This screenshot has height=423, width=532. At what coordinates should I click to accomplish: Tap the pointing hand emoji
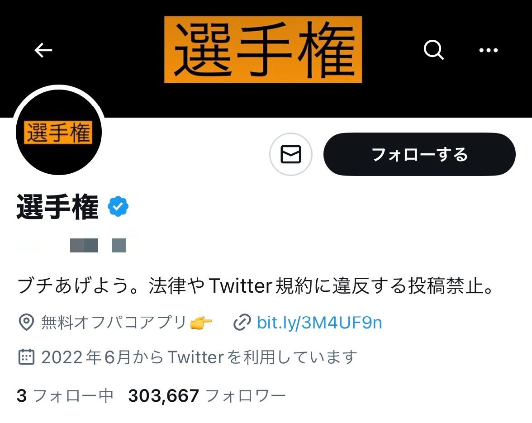pos(201,322)
